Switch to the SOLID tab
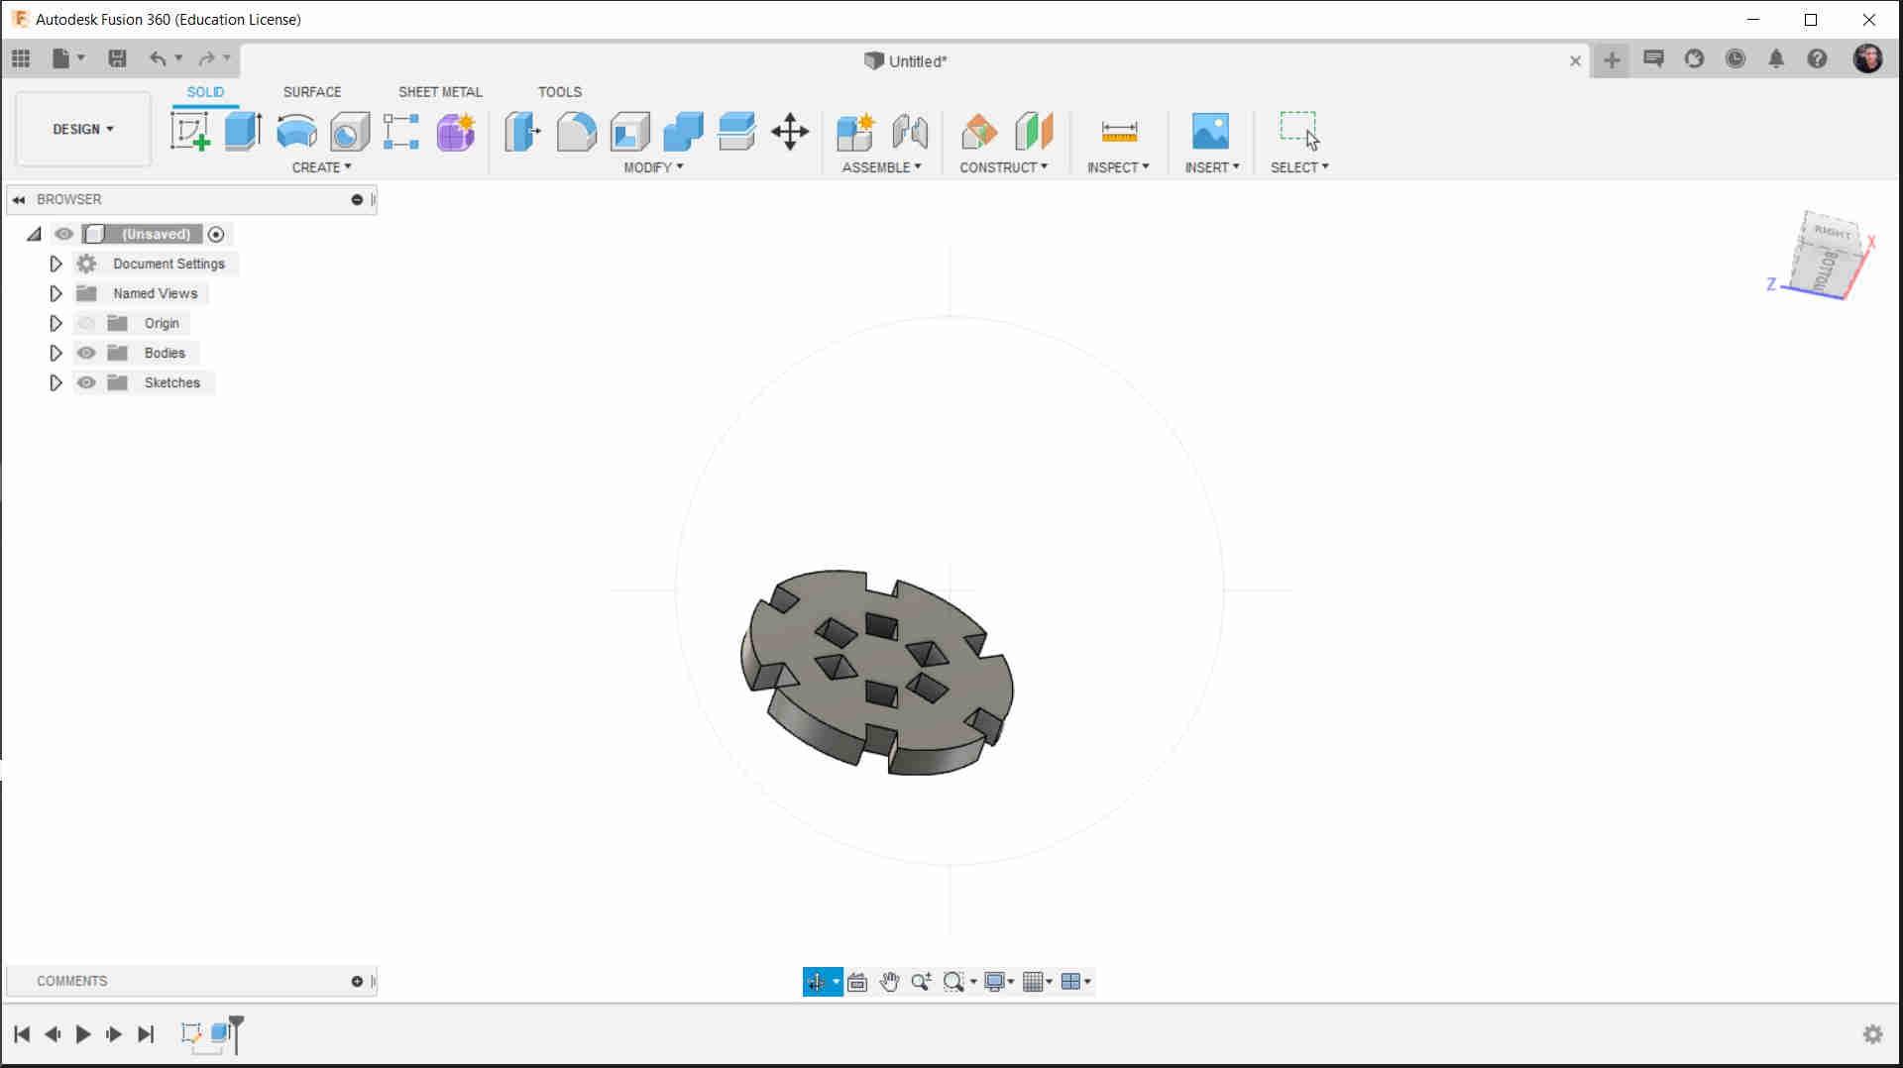 205,91
